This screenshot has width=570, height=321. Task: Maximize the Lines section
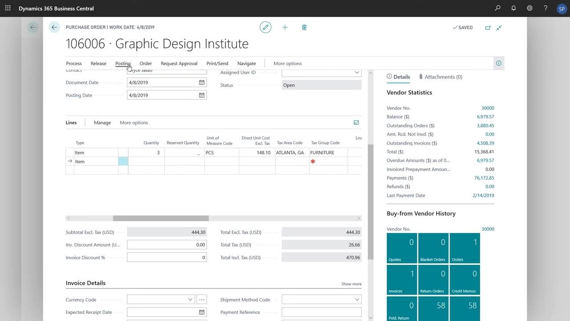pos(356,123)
